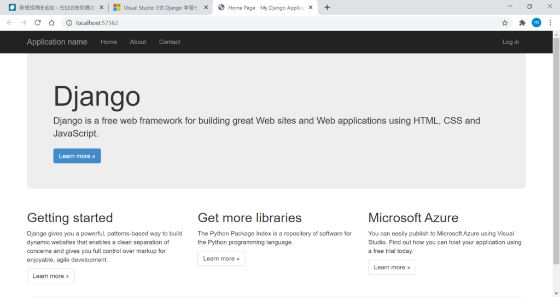
Task: Click the browser back arrow
Action: pyautogui.click(x=10, y=23)
